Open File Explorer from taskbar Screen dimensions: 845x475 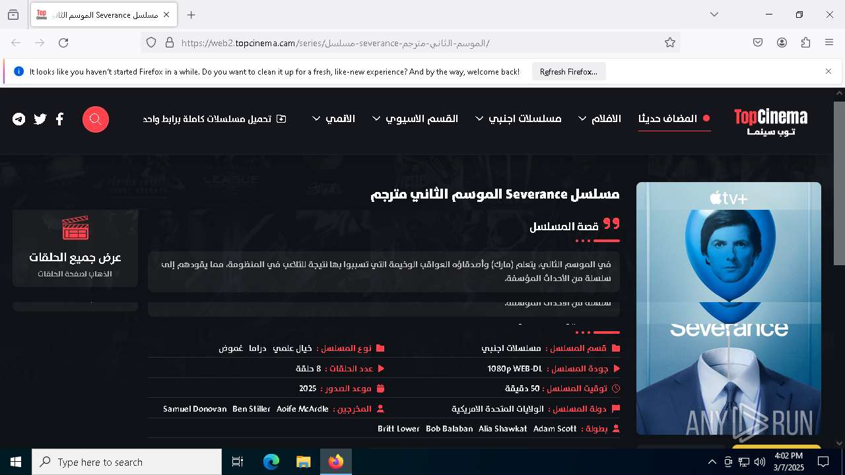coord(304,462)
